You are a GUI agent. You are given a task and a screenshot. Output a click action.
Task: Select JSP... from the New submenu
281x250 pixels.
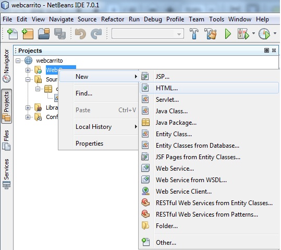tap(210, 77)
